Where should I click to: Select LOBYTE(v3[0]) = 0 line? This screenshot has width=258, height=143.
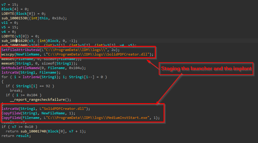point(21,37)
